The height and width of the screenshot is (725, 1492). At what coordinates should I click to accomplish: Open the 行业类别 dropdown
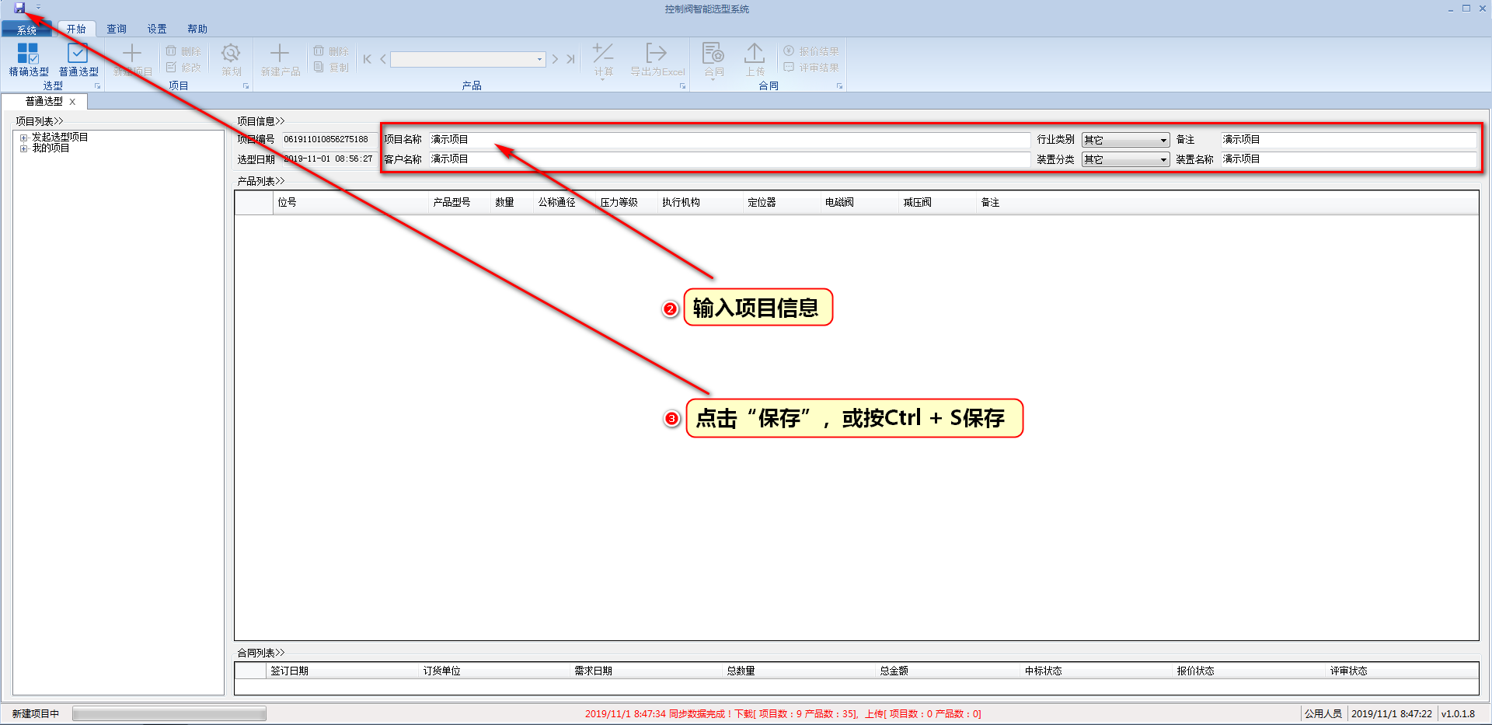[x=1163, y=141]
